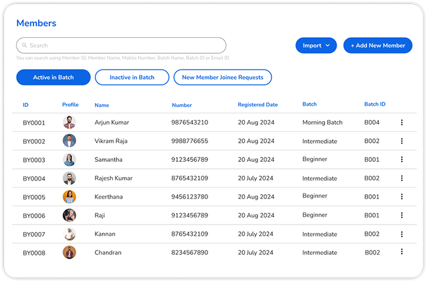
Task: Open the kebab menu for Kannan
Action: point(402,234)
